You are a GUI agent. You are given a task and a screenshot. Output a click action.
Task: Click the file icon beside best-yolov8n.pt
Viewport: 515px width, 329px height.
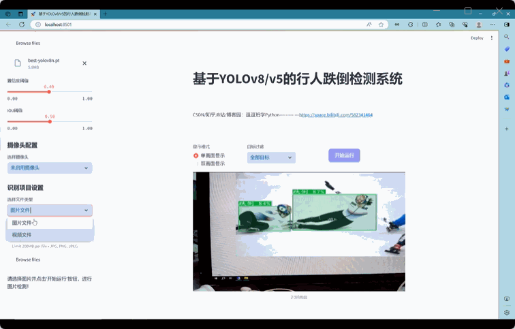[x=18, y=63]
